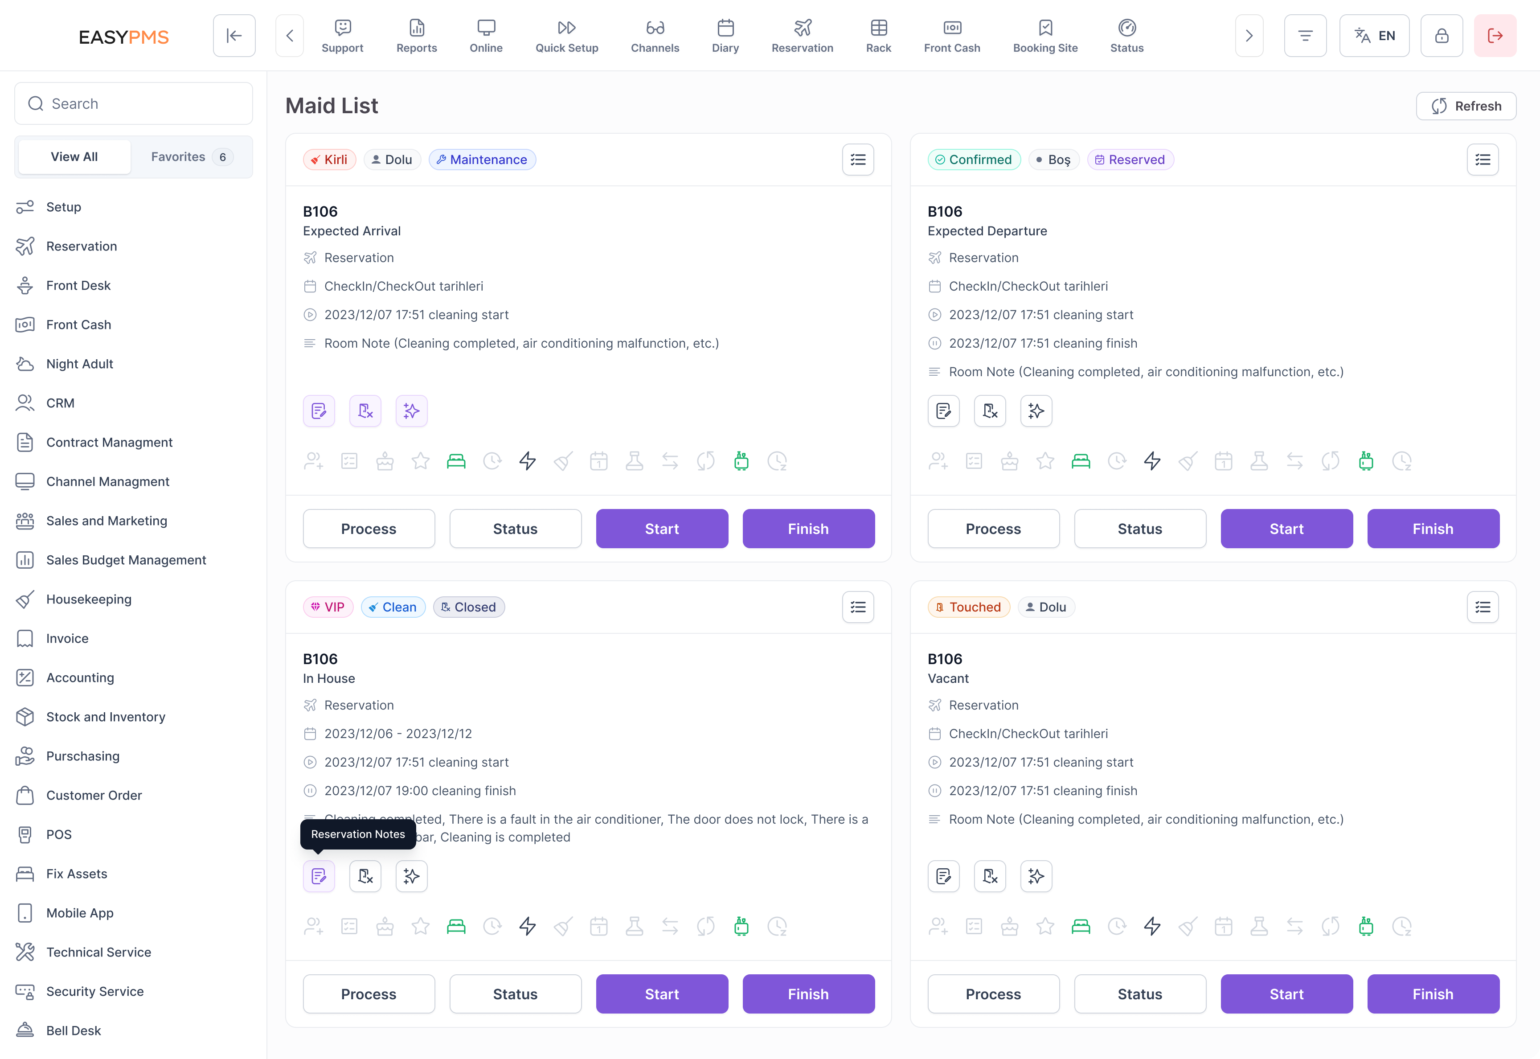This screenshot has height=1059, width=1540.
Task: Open the Quick Setup toolbar item
Action: pos(566,36)
